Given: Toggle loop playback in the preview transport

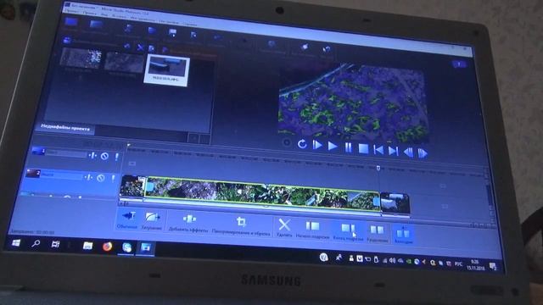Looking at the screenshot, I should click(302, 144).
